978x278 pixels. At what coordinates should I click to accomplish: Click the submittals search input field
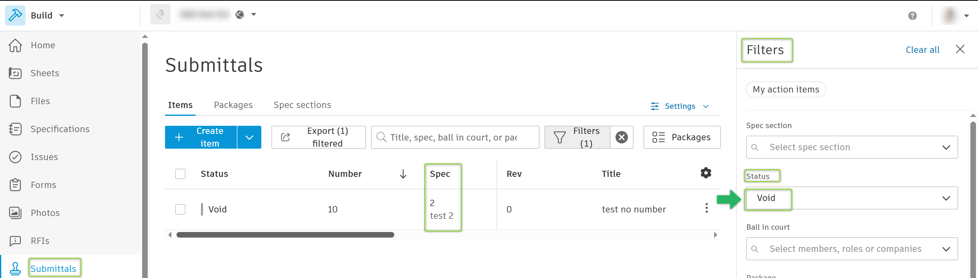[x=454, y=137]
